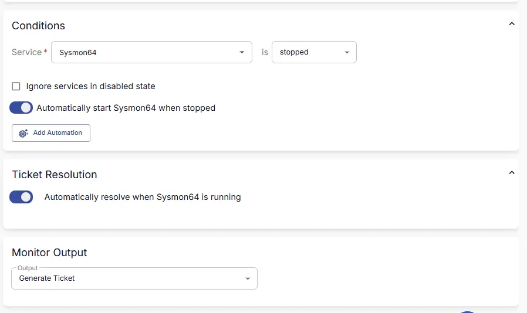Click the "Ignore services in disabled state" label text

[90, 86]
